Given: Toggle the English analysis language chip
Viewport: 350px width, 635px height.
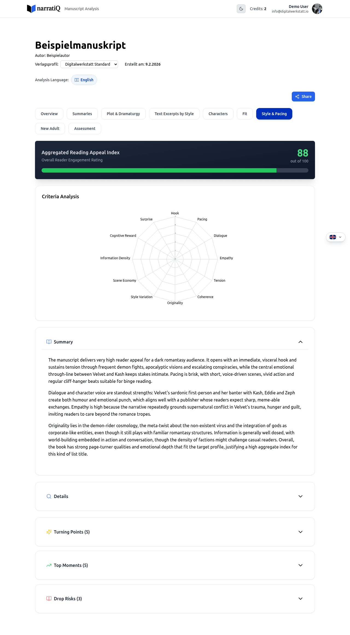Looking at the screenshot, I should (84, 80).
